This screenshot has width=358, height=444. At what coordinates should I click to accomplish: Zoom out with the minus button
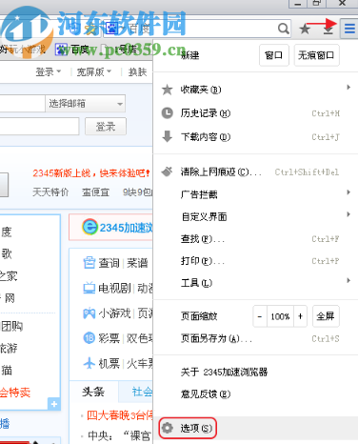pyautogui.click(x=260, y=316)
